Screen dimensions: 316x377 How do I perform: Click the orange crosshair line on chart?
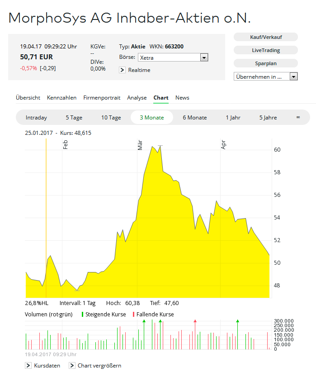[x=46, y=218]
